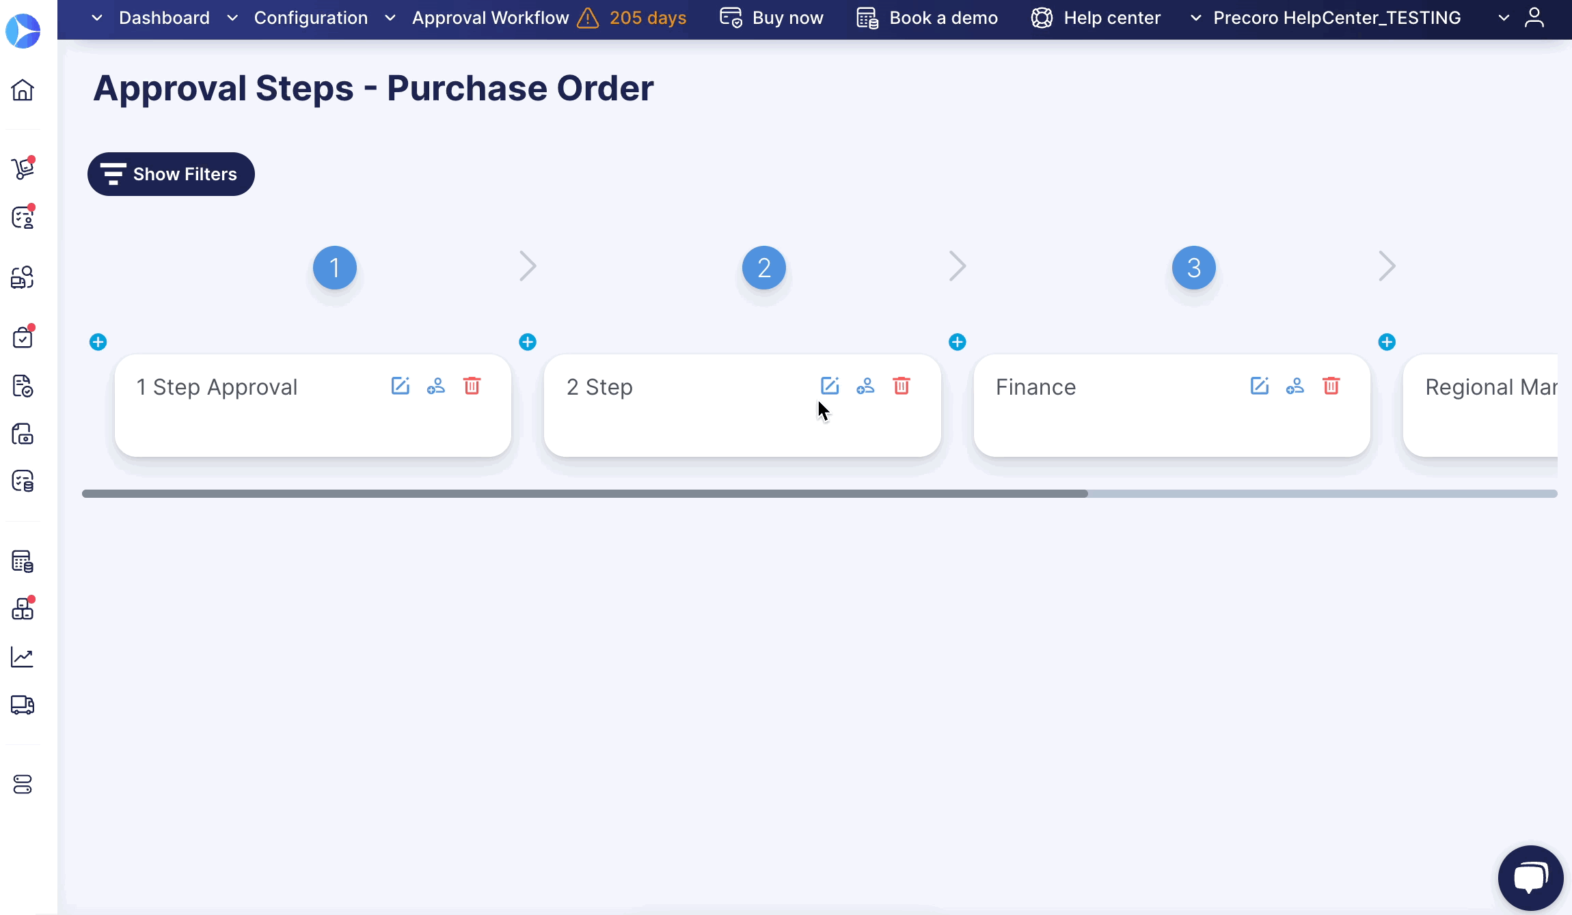
Task: Add a new step after 2 Step card
Action: (x=957, y=341)
